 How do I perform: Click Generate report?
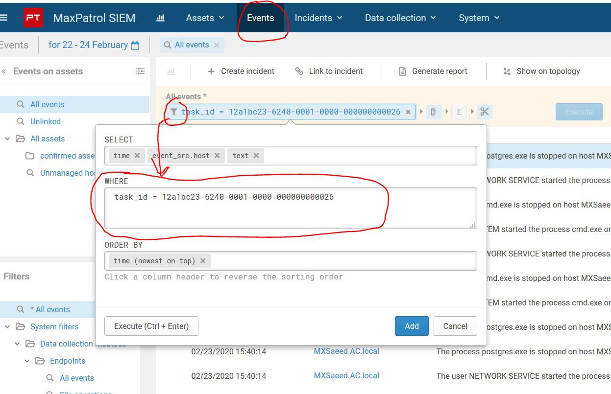[434, 71]
